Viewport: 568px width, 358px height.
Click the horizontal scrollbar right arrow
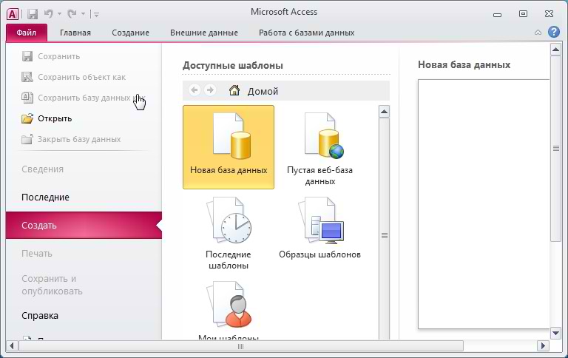click(x=543, y=345)
